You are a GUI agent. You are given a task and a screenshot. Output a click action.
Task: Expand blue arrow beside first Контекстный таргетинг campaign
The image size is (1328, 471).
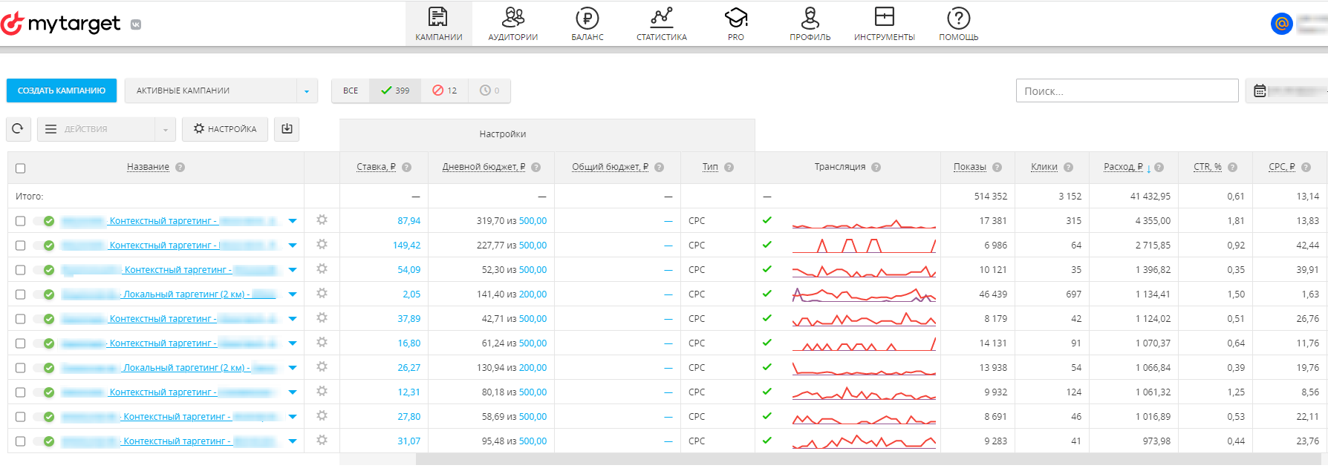point(293,221)
